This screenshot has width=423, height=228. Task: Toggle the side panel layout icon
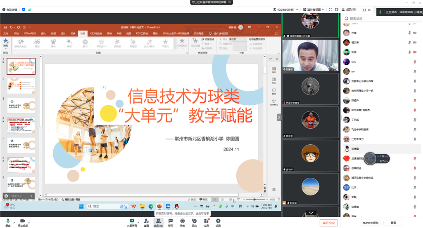pos(337,9)
